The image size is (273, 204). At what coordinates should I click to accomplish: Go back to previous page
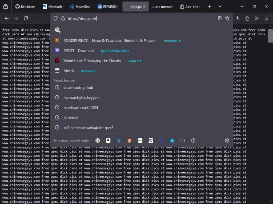coord(7,18)
